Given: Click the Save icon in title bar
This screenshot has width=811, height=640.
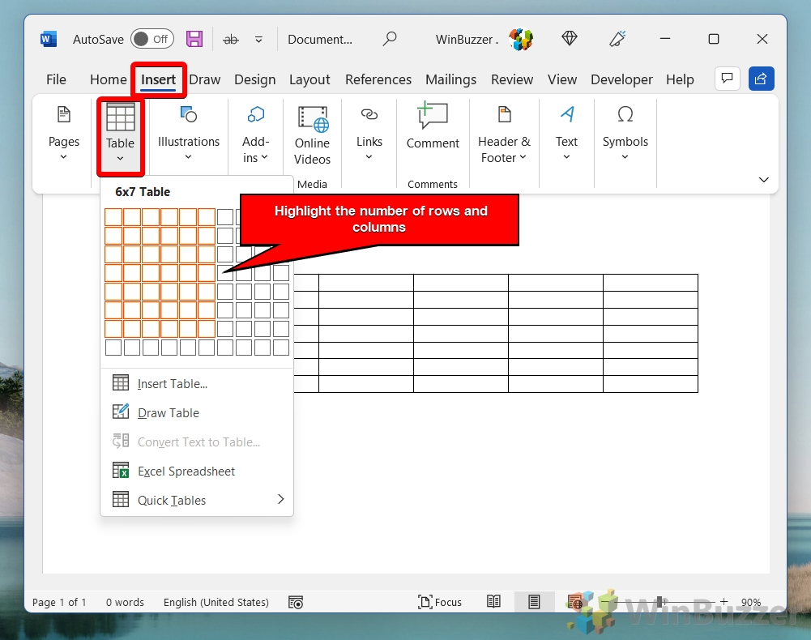Looking at the screenshot, I should (194, 39).
